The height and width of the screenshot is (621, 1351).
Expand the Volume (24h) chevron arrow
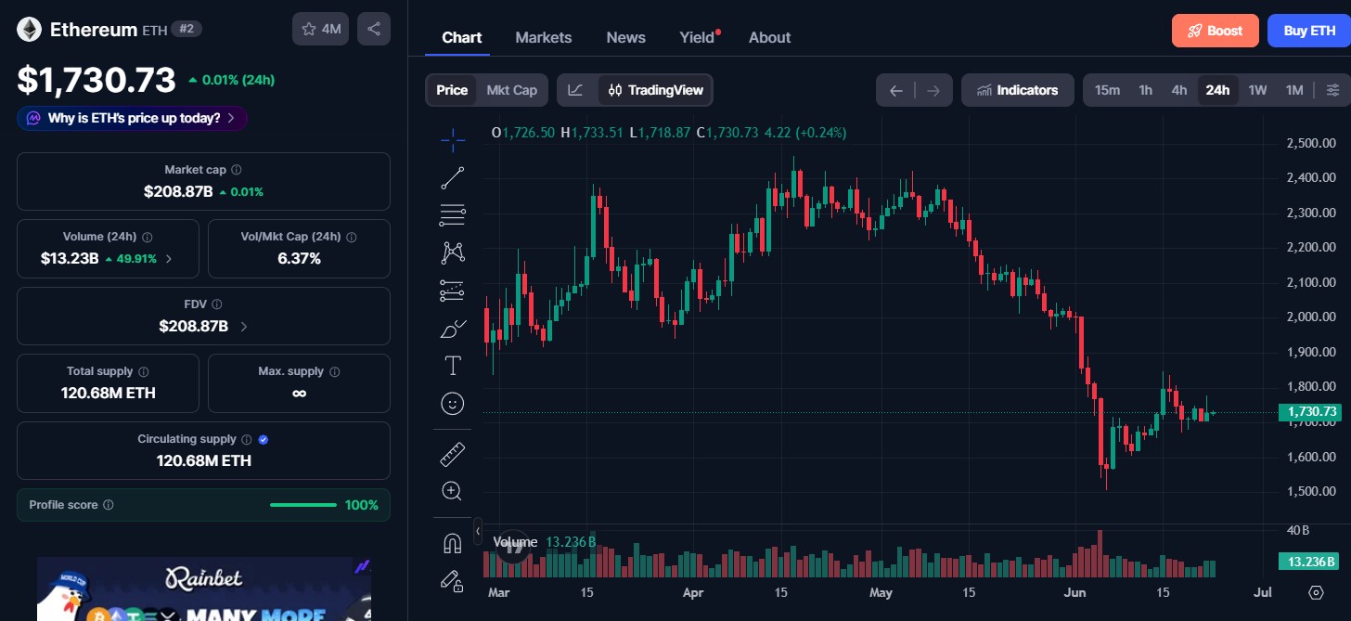[168, 259]
